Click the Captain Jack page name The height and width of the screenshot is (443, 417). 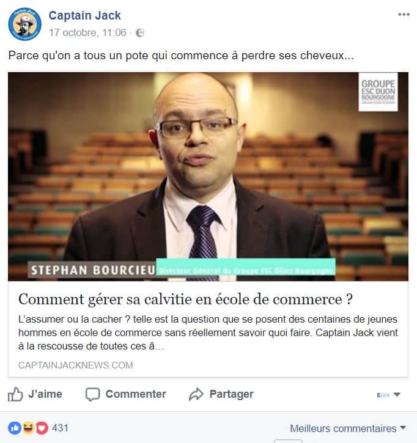coord(84,15)
